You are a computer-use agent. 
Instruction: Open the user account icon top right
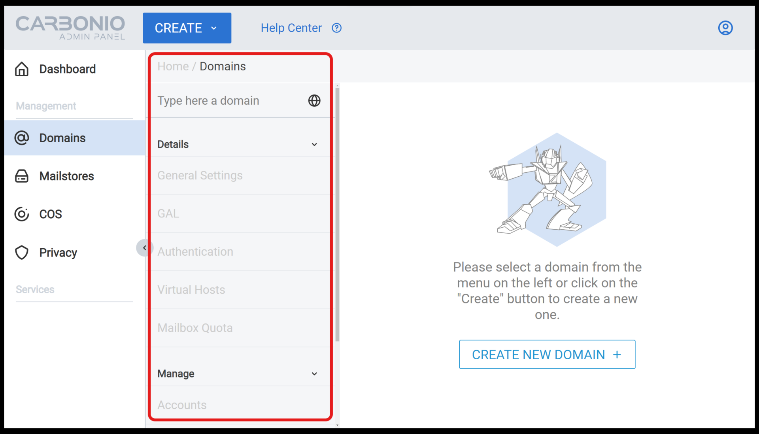[x=725, y=28]
